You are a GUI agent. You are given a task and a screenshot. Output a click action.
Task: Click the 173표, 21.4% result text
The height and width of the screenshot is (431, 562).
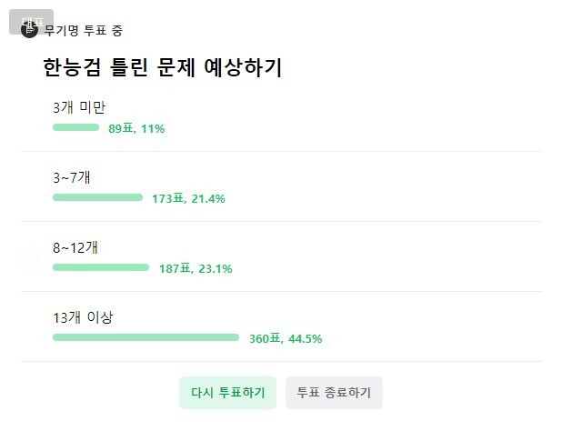(188, 198)
